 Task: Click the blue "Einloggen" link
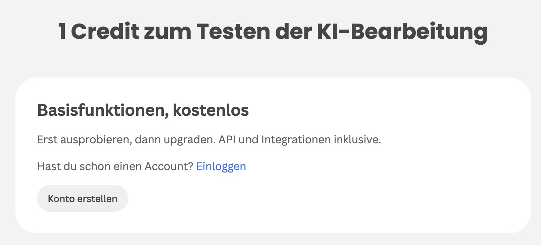pyautogui.click(x=221, y=166)
